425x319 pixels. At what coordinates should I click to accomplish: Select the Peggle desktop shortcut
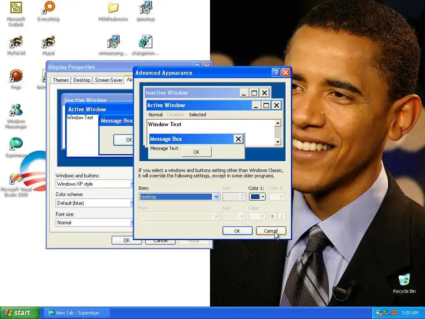tap(16, 79)
